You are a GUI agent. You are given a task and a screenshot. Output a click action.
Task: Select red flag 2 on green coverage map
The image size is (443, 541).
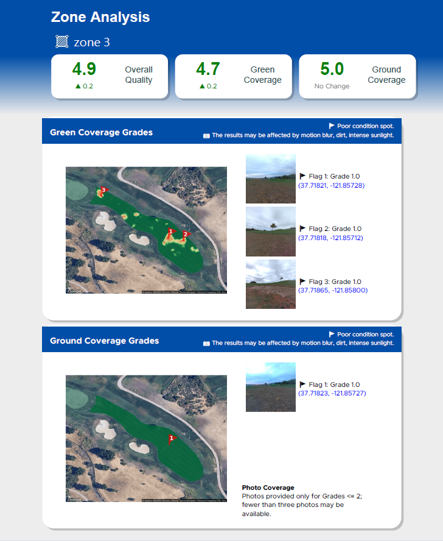[x=186, y=235]
